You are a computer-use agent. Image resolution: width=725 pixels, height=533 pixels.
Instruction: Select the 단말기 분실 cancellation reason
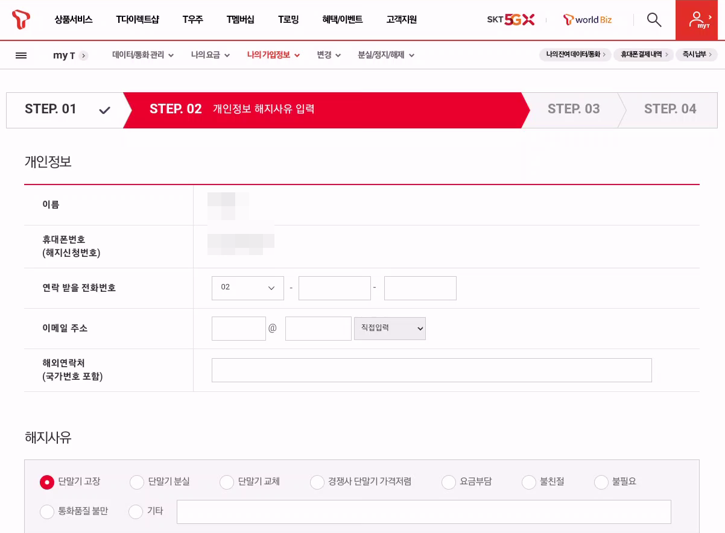136,482
